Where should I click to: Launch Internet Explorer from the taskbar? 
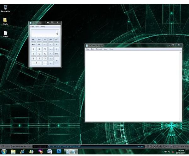pyautogui.click(x=22, y=152)
